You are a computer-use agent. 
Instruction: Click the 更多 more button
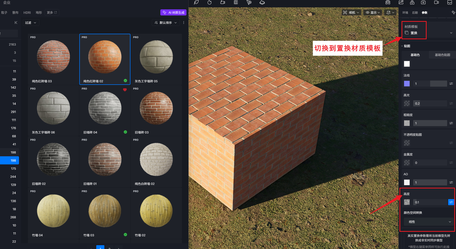(x=52, y=12)
